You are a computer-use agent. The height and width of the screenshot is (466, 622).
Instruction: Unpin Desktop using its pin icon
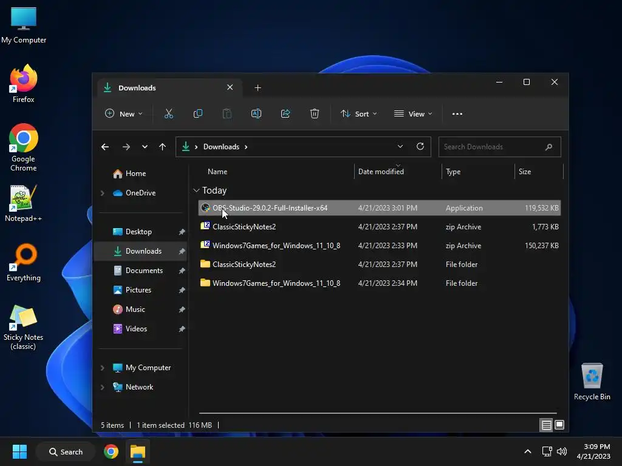tap(182, 232)
